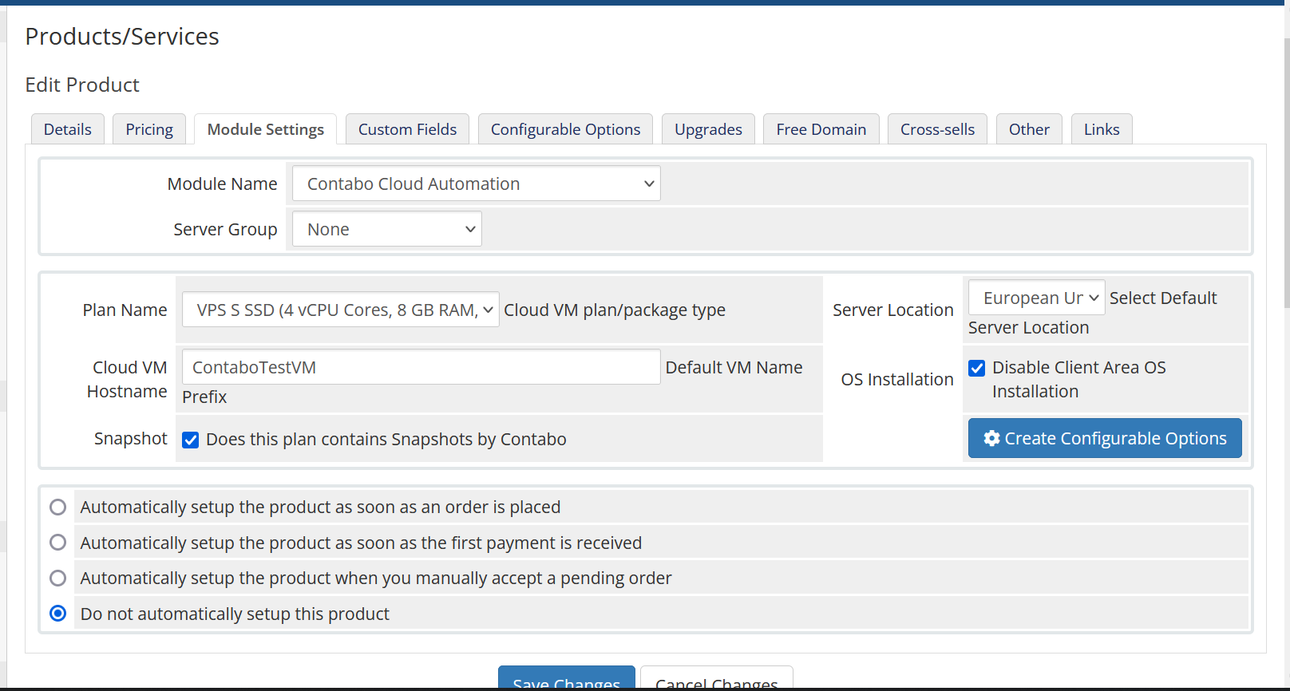Open the Custom Fields tab
This screenshot has height=691, width=1290.
point(407,129)
